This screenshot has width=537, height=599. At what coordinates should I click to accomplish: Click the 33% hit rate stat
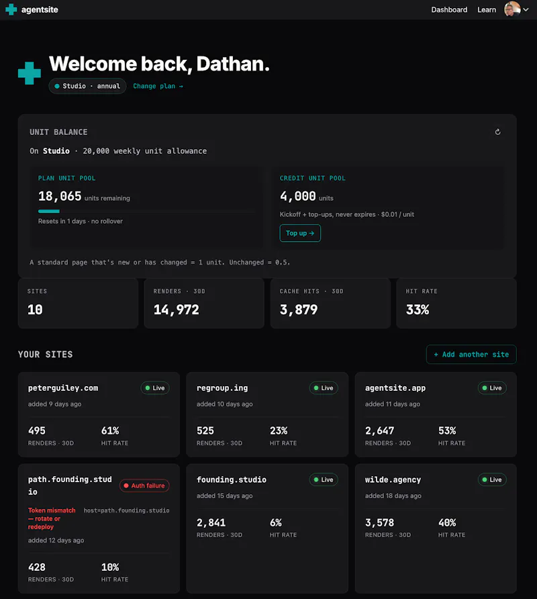418,310
